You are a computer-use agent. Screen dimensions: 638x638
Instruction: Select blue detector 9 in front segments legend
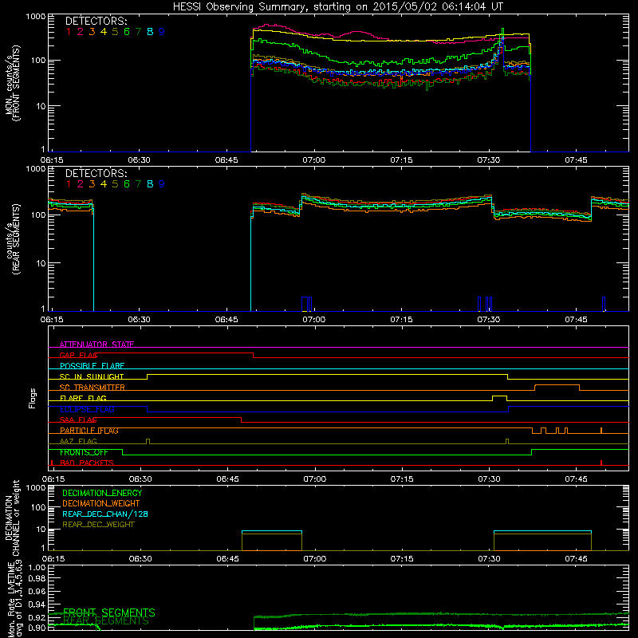[x=162, y=32]
